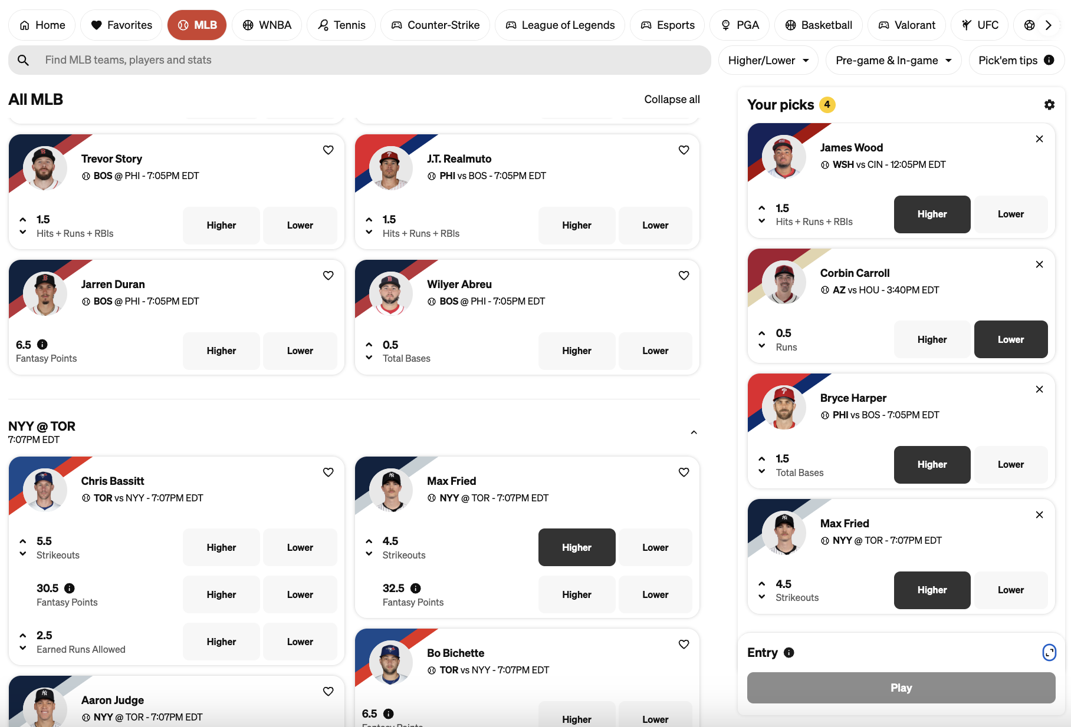The width and height of the screenshot is (1071, 727).
Task: Show info for Max Fried 32.5 Fantasy Points
Action: (x=416, y=588)
